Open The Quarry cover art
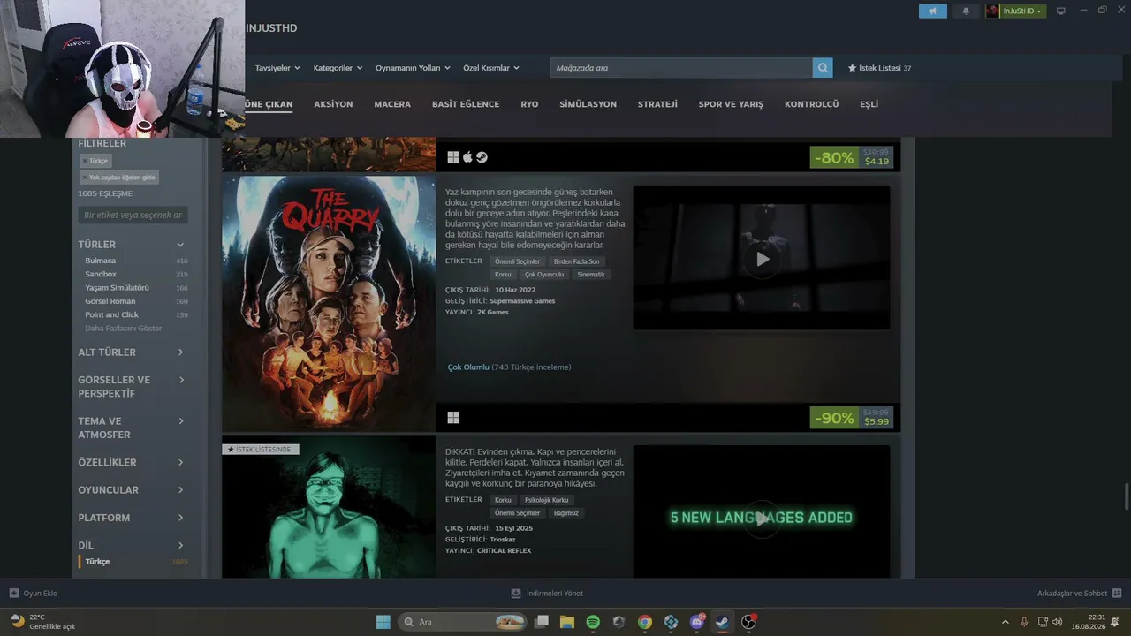This screenshot has height=636, width=1131. pyautogui.click(x=329, y=303)
